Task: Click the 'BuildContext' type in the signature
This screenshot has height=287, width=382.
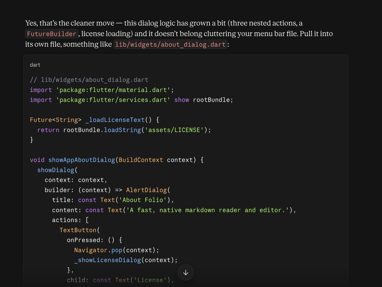Action: point(141,160)
